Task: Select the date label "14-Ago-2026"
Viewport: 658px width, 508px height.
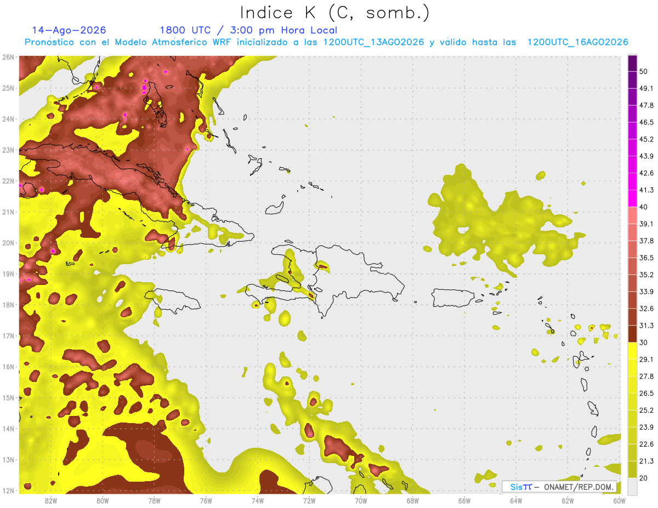Action: click(69, 30)
